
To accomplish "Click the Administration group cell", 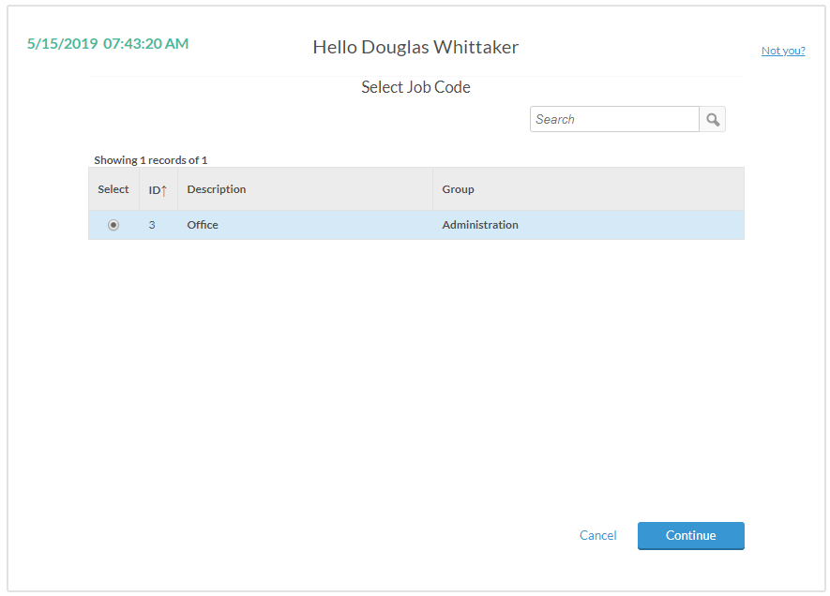I will click(x=480, y=225).
